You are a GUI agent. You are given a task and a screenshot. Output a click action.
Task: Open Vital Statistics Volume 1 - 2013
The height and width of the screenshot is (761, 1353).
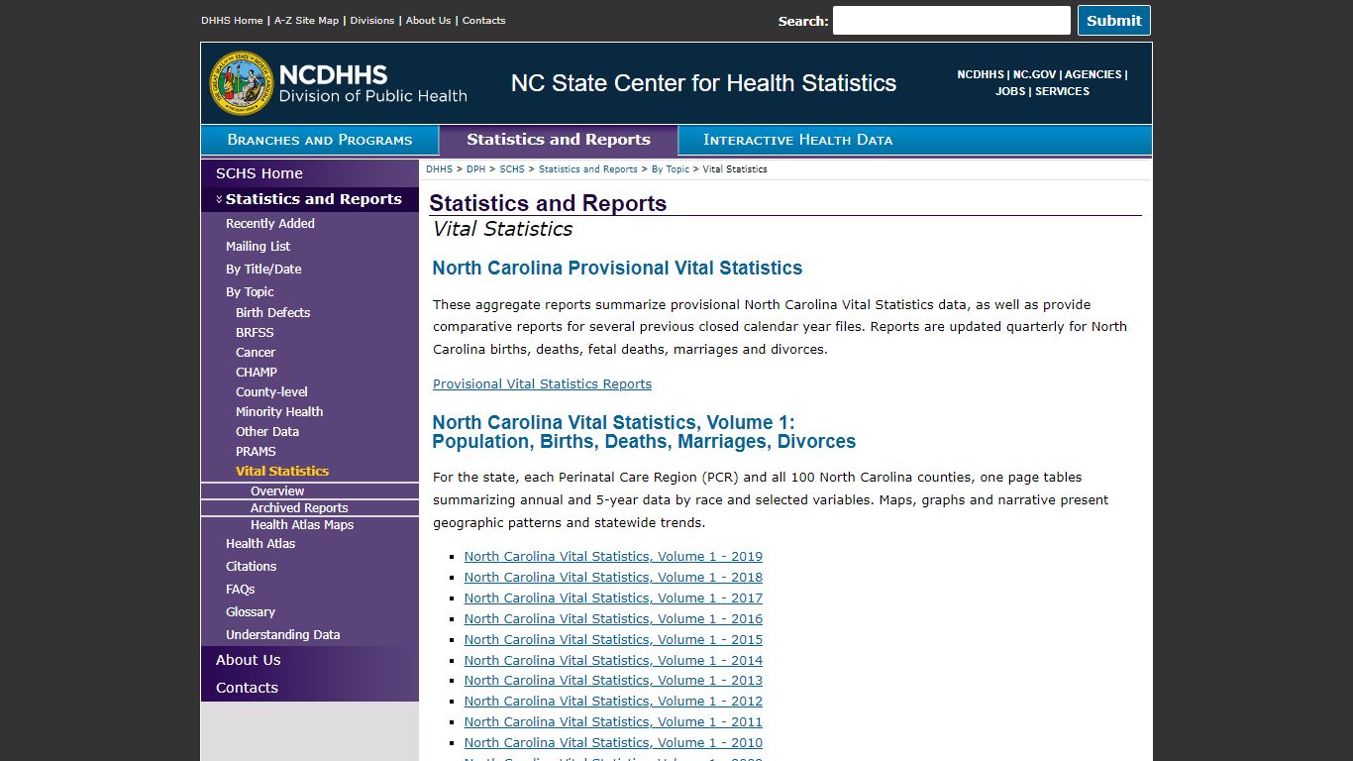[x=613, y=681]
